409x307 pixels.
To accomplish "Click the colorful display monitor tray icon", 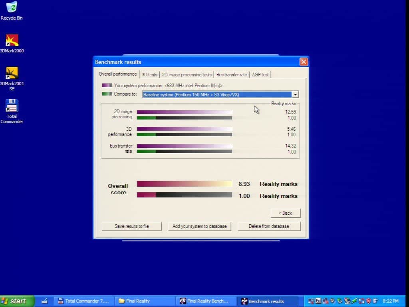I will tap(347, 301).
